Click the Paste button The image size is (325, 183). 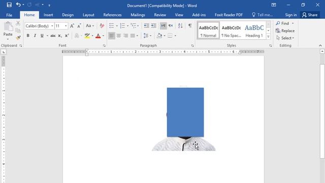(8, 30)
